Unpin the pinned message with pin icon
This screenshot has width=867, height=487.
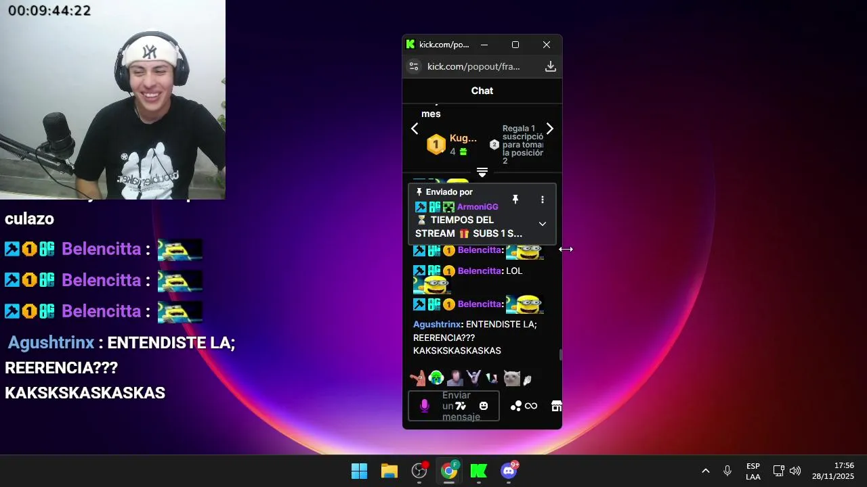(x=515, y=200)
